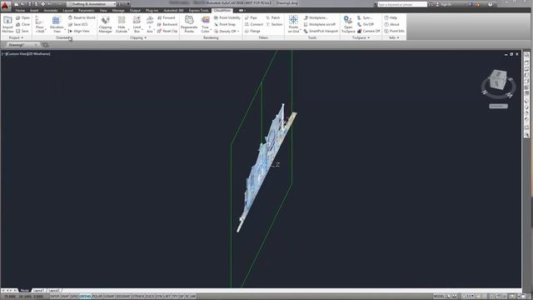533x300 pixels.
Task: Expand the Info panel dropdown
Action: (x=394, y=37)
